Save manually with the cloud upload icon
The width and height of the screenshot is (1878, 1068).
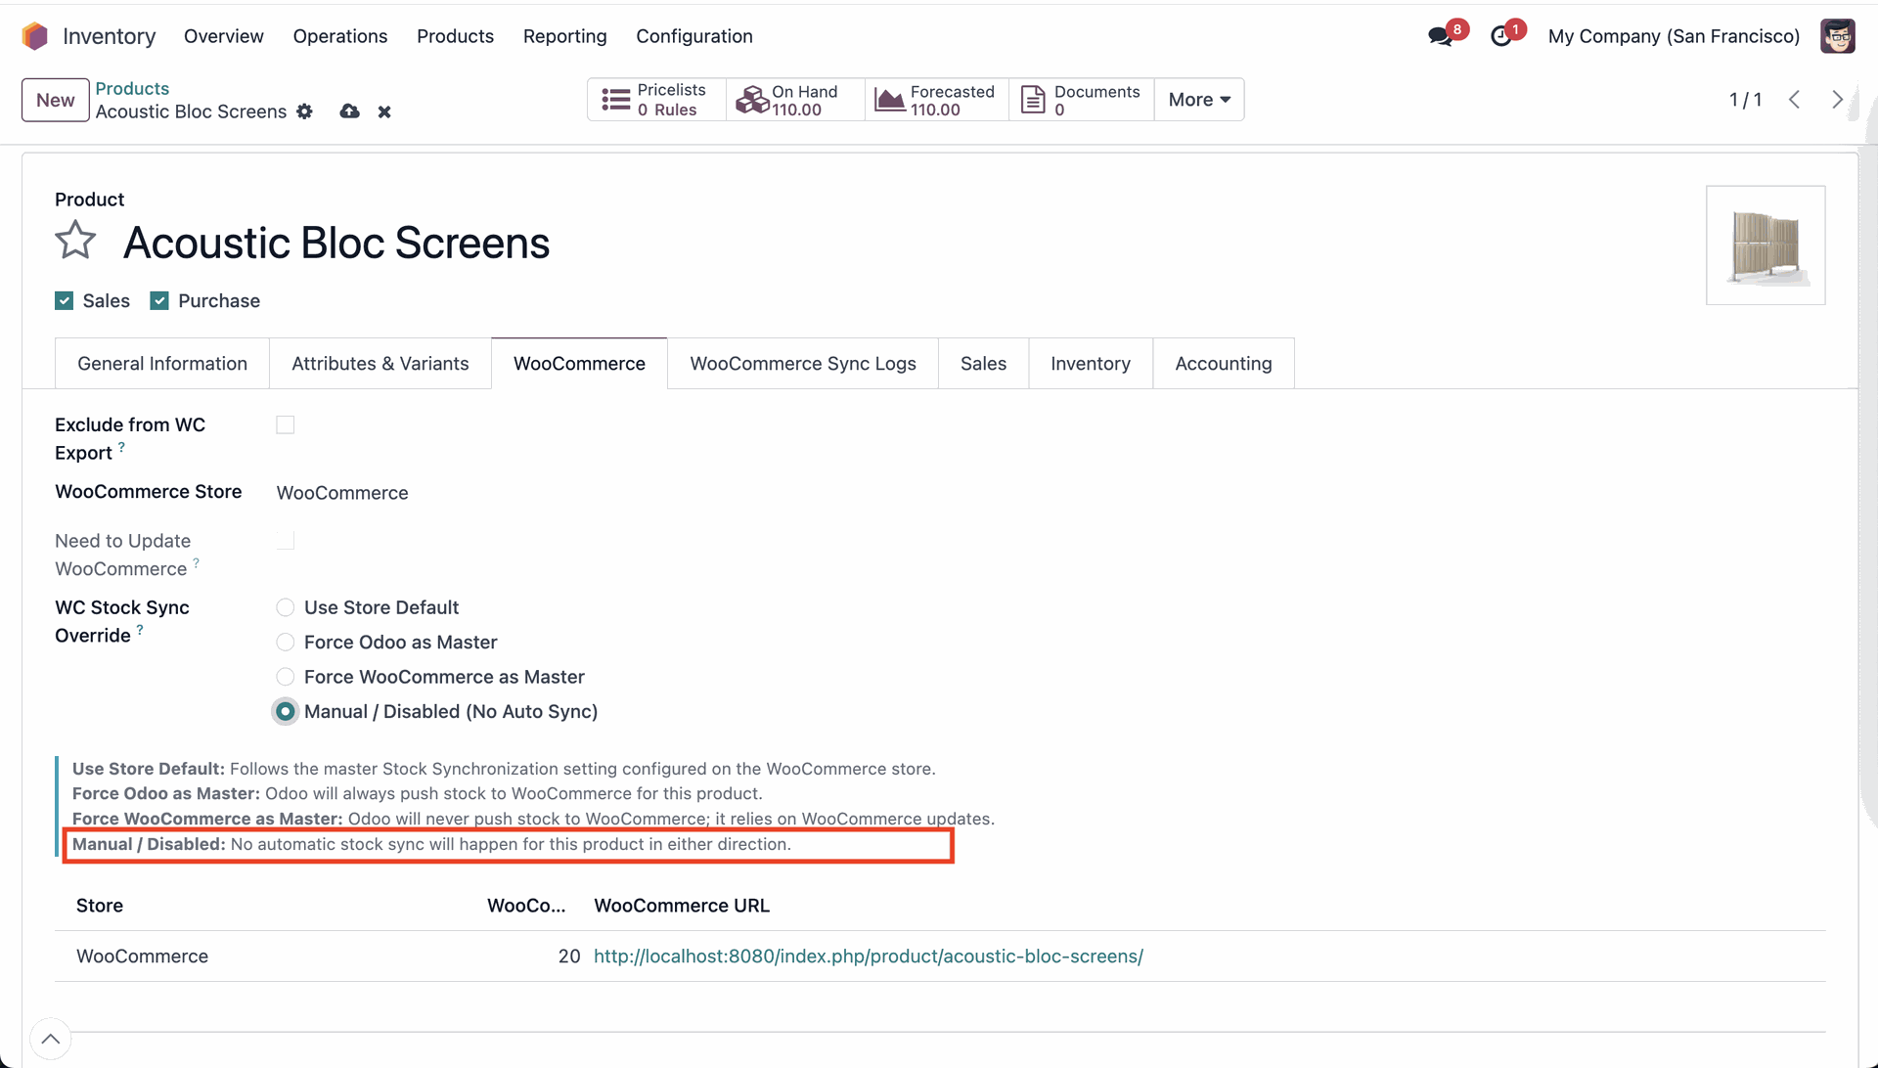[x=349, y=111]
